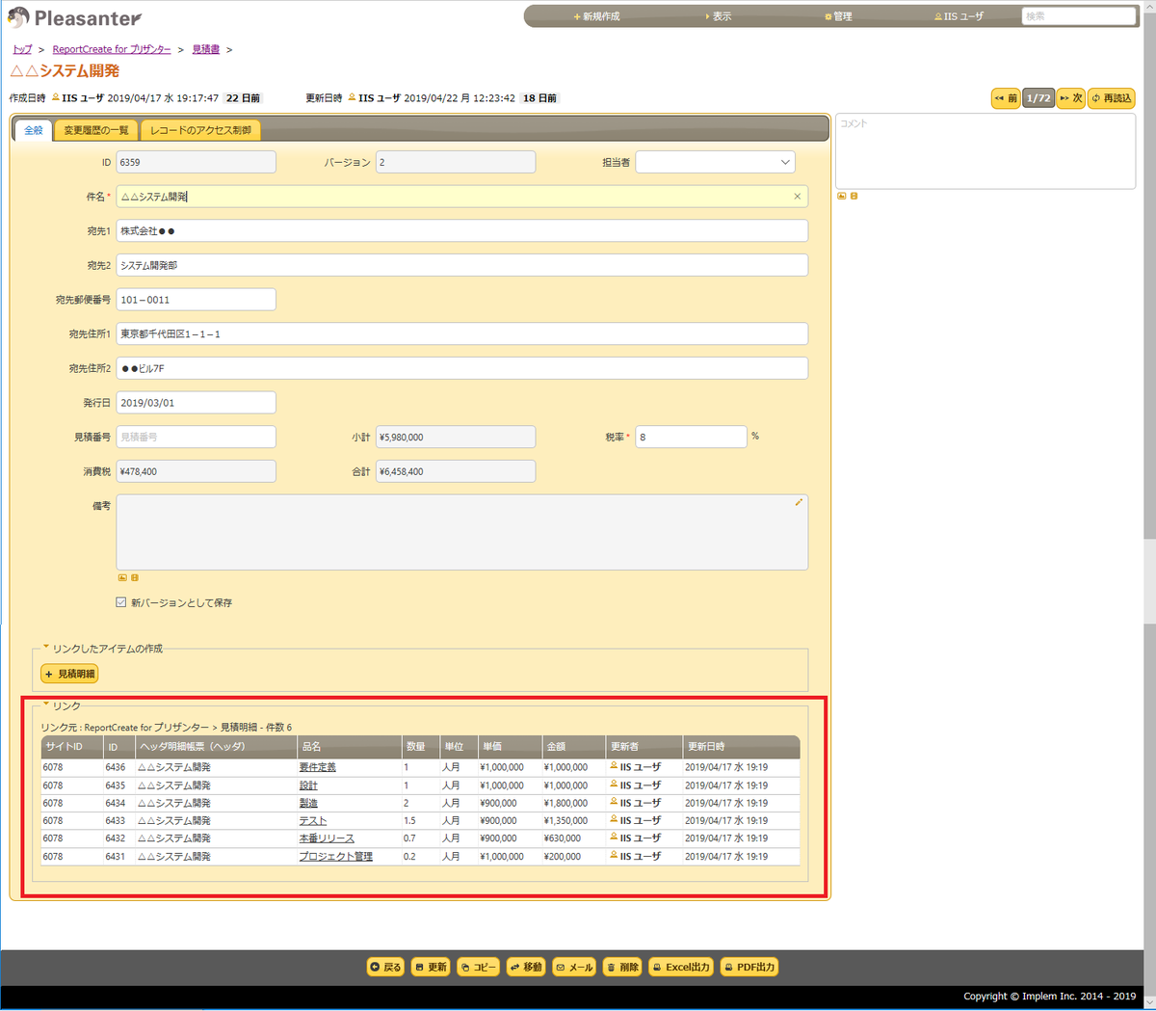Switch to the 全般 tab
The width and height of the screenshot is (1156, 1011).
tap(33, 130)
